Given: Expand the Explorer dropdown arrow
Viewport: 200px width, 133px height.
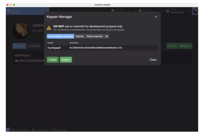Looking at the screenshot, I should [x=162, y=11].
